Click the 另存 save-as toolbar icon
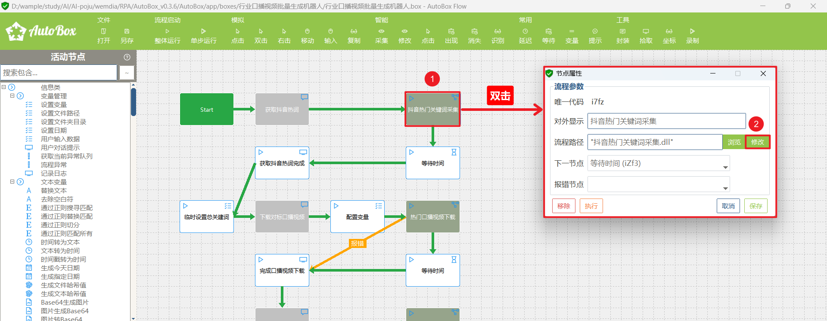The height and width of the screenshot is (321, 827). 127,36
